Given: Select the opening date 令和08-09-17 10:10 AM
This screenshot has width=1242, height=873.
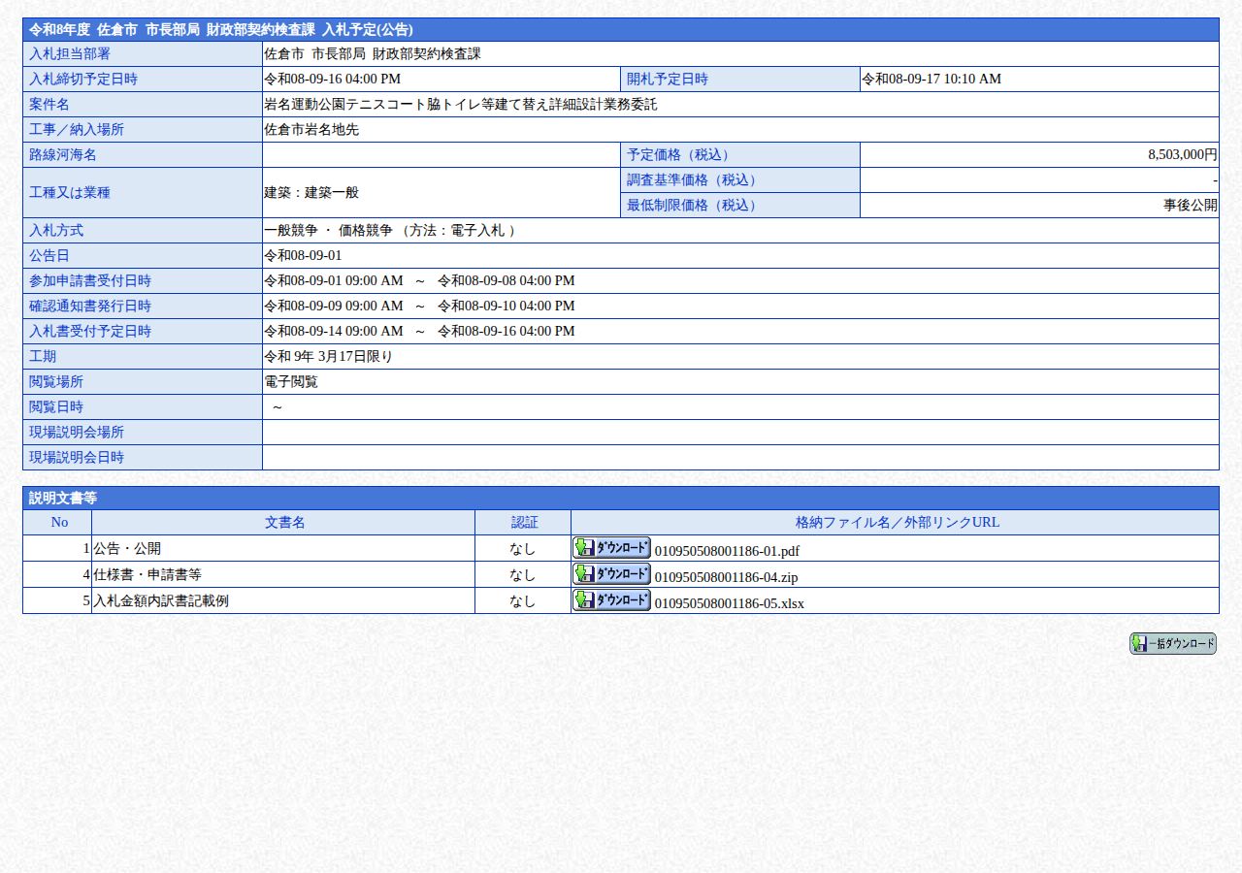Looking at the screenshot, I should (931, 79).
